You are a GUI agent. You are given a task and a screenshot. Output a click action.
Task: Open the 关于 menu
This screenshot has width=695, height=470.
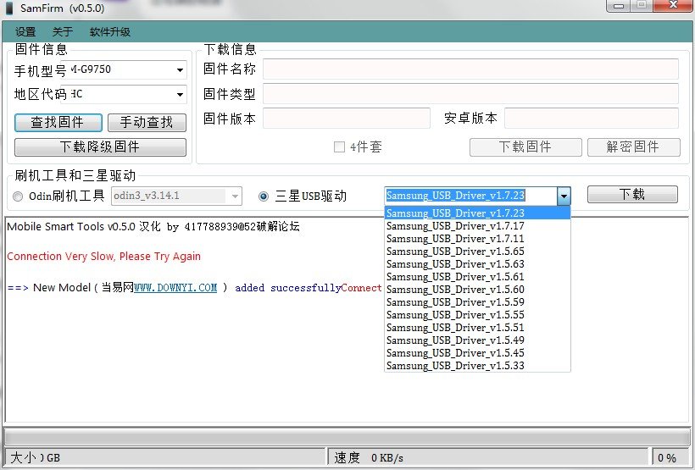click(63, 32)
